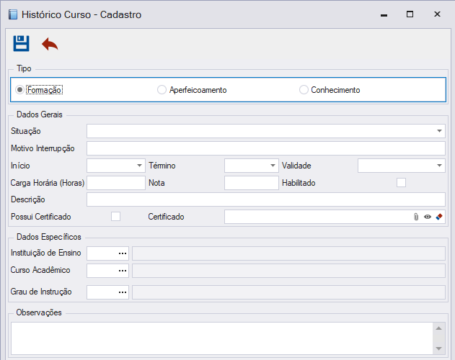Screen dimensions: 455x360
Task: Click the Descrição text field
Action: (x=266, y=199)
